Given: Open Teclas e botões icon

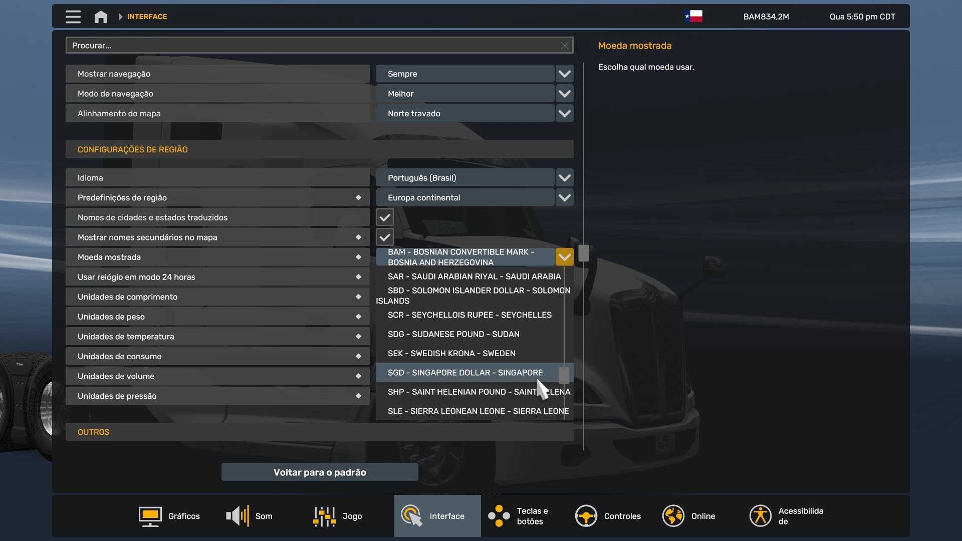Looking at the screenshot, I should click(x=499, y=516).
